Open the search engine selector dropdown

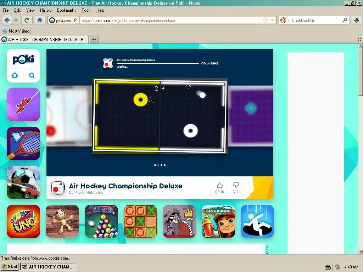point(285,20)
